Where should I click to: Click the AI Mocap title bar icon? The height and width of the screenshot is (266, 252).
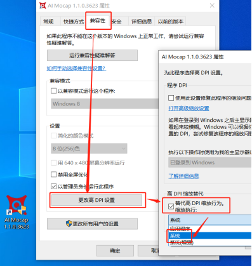[x=43, y=5]
